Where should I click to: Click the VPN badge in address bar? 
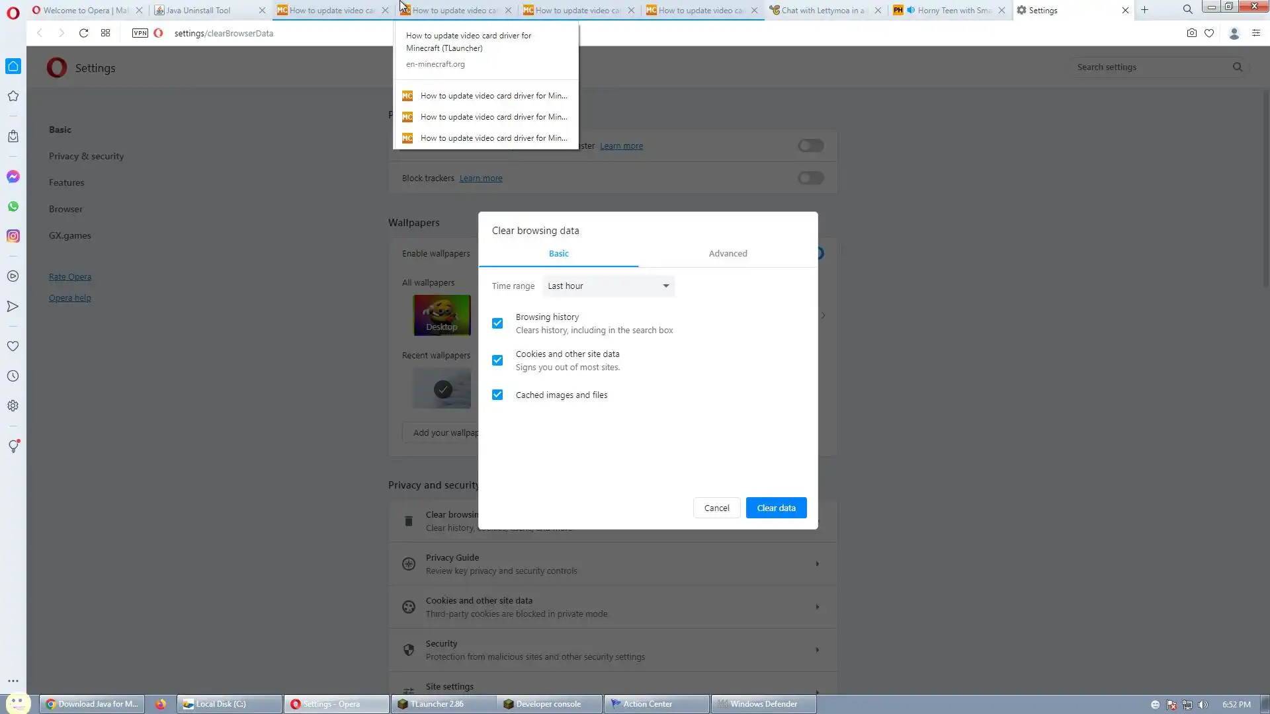(140, 33)
